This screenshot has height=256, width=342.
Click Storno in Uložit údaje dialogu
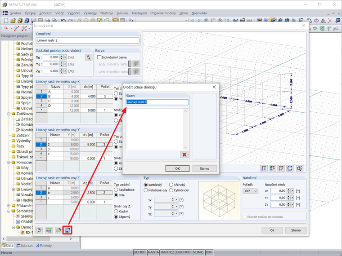click(x=204, y=168)
